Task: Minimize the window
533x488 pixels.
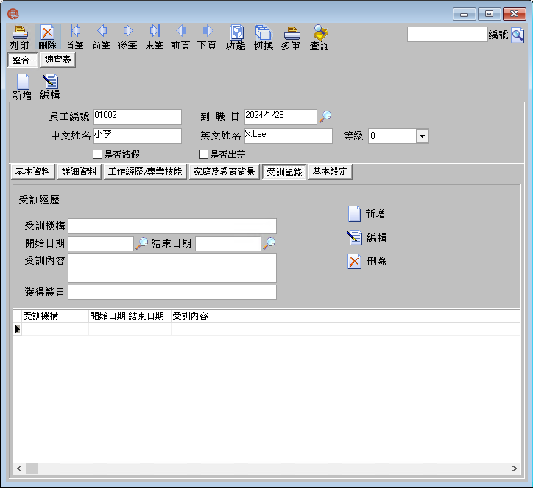Action: 464,14
